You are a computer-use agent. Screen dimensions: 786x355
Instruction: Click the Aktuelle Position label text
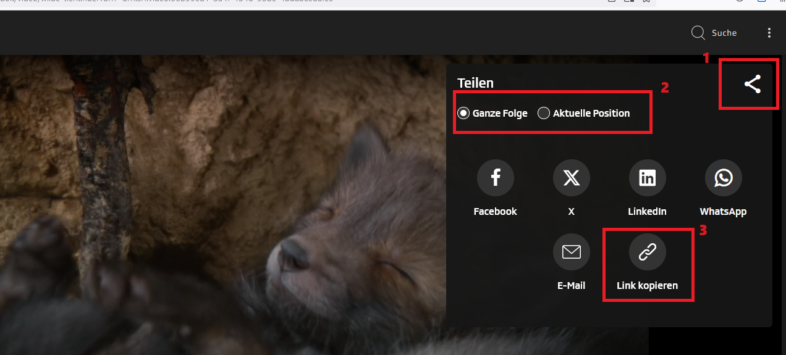coord(591,113)
